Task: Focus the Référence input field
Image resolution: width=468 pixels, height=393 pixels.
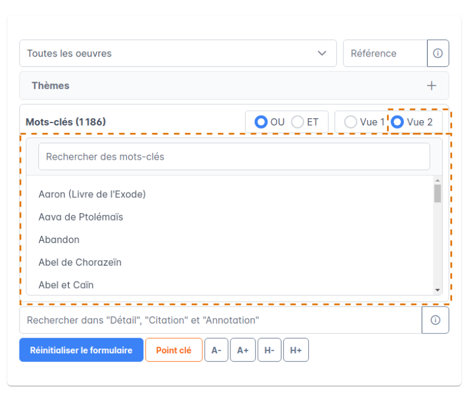Action: (x=385, y=54)
